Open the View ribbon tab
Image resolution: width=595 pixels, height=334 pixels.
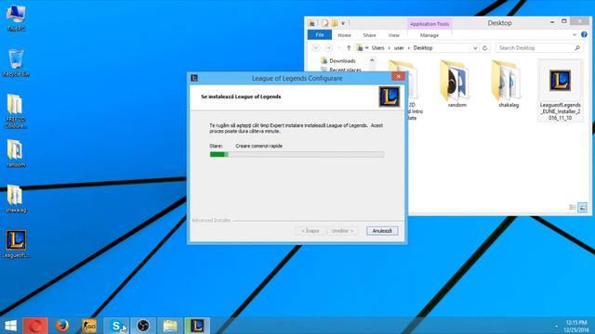point(393,35)
